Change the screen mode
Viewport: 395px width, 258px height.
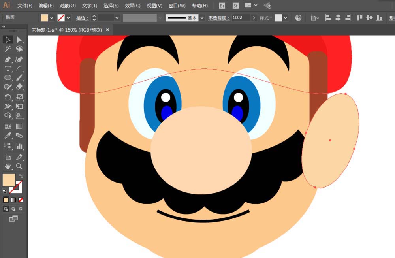(x=13, y=219)
